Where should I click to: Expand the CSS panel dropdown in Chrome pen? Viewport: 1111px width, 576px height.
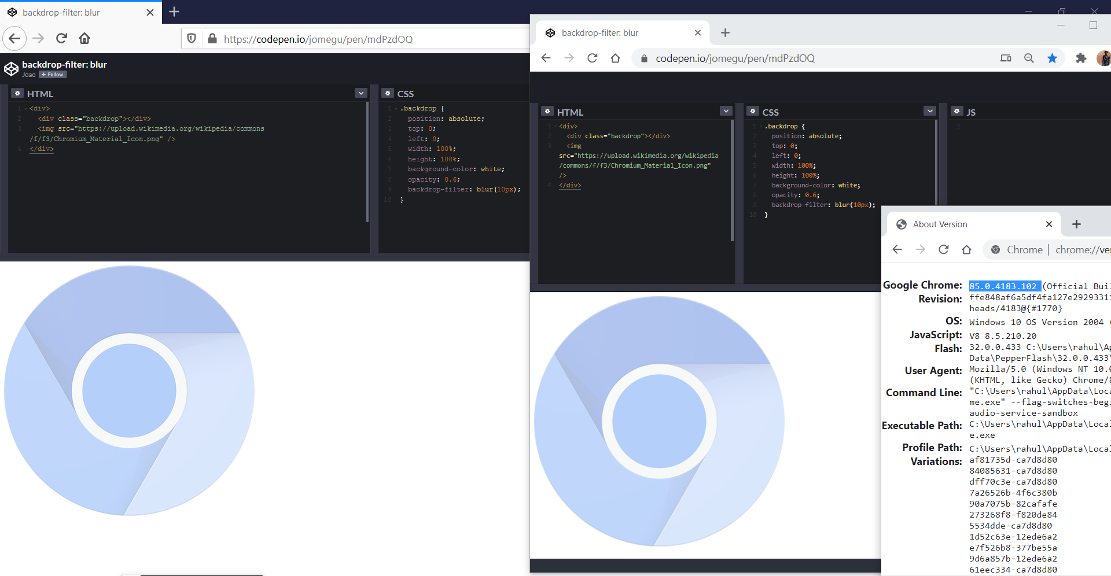[930, 111]
